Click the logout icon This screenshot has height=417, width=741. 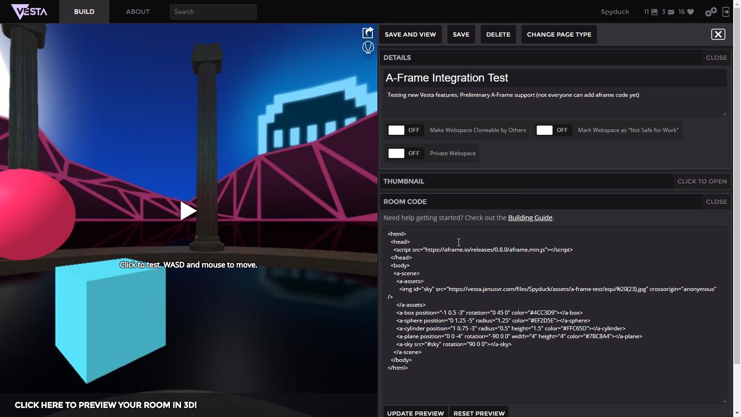pyautogui.click(x=726, y=12)
